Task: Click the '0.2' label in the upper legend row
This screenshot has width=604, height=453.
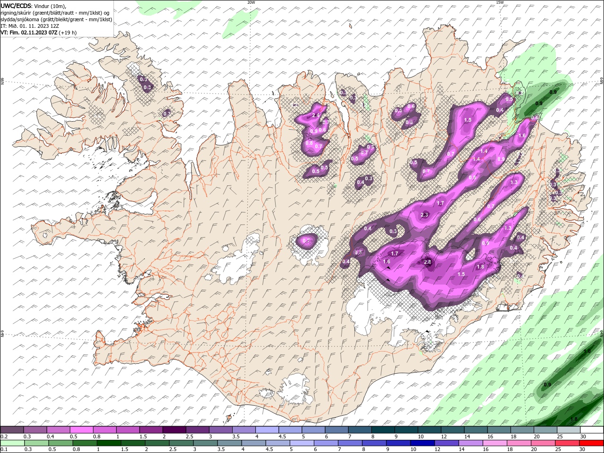Action: coord(4,436)
